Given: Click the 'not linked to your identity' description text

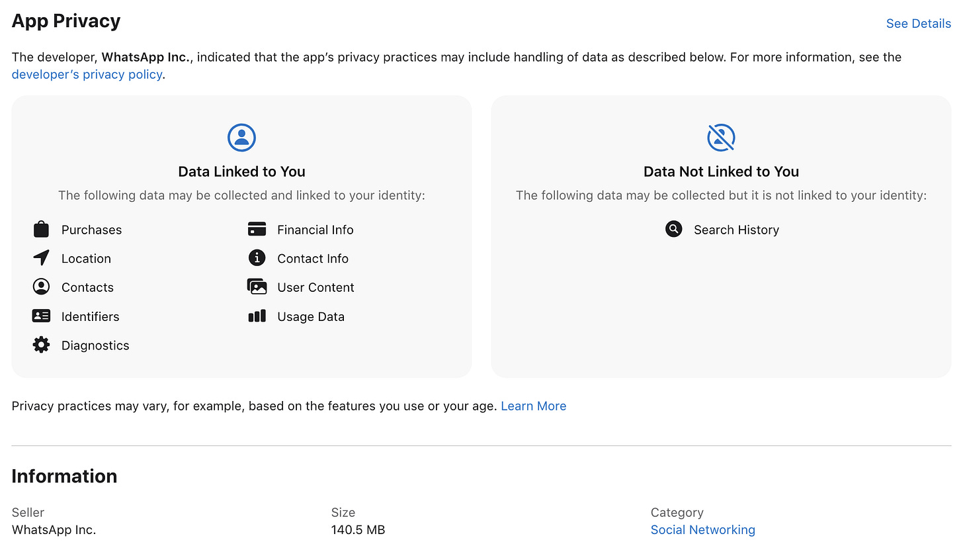Looking at the screenshot, I should [x=721, y=195].
